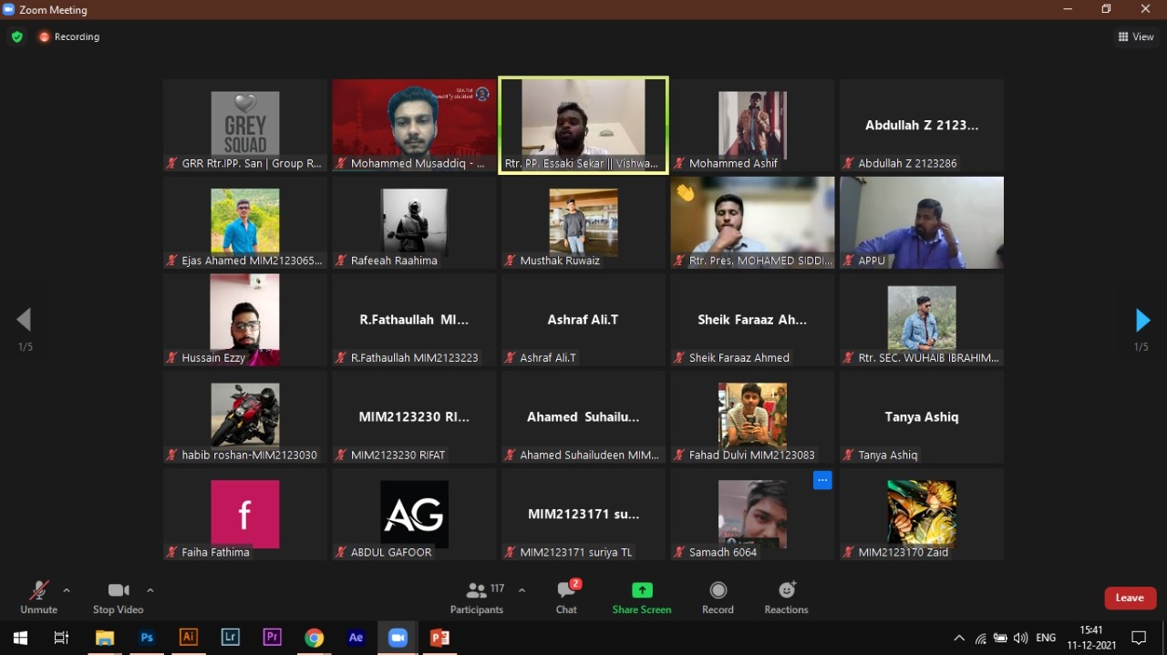Start recording with the Record button
The width and height of the screenshot is (1167, 655).
pos(718,598)
